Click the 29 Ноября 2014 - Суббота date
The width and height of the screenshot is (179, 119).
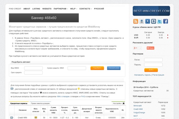coord(146,87)
